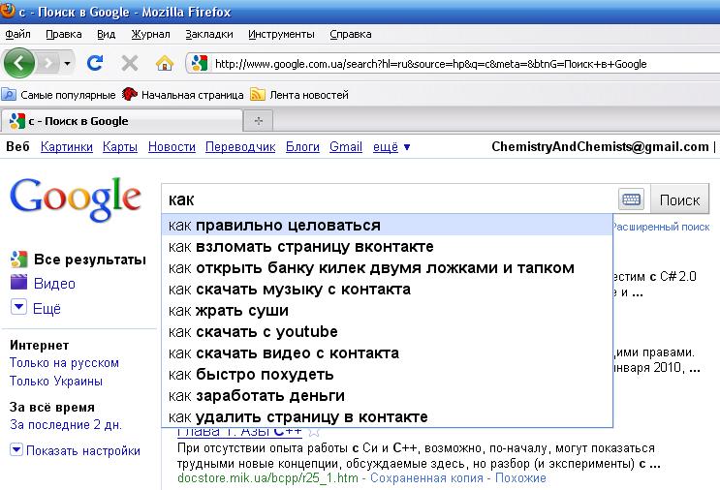
Task: Click the Google logo
Action: click(75, 198)
